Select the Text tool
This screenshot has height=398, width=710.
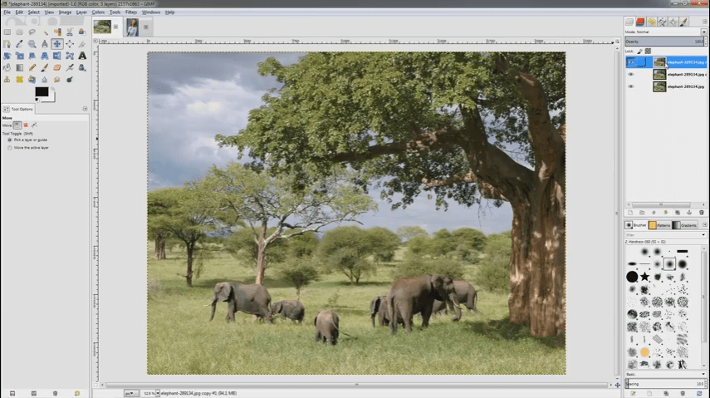[82, 56]
